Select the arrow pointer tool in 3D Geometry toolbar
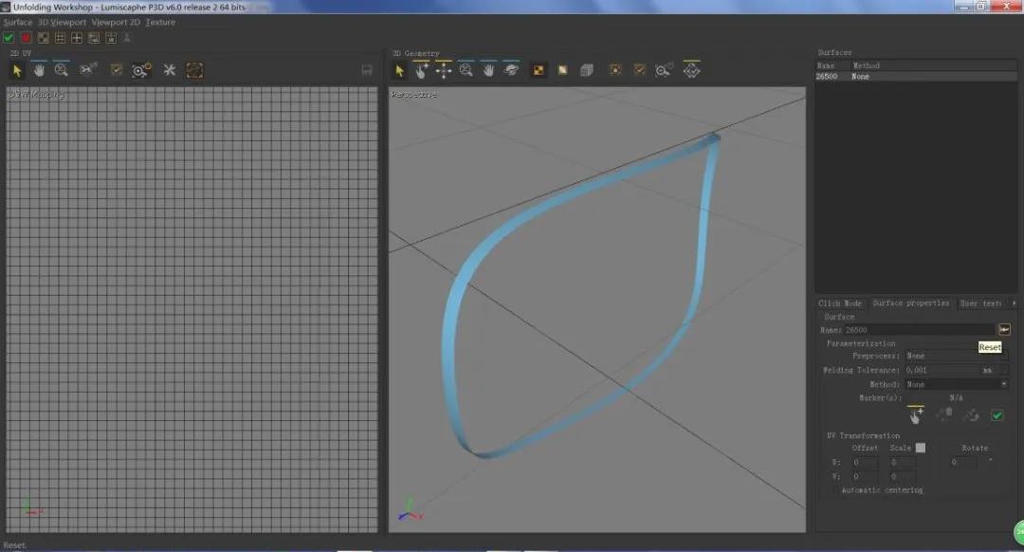 click(400, 70)
